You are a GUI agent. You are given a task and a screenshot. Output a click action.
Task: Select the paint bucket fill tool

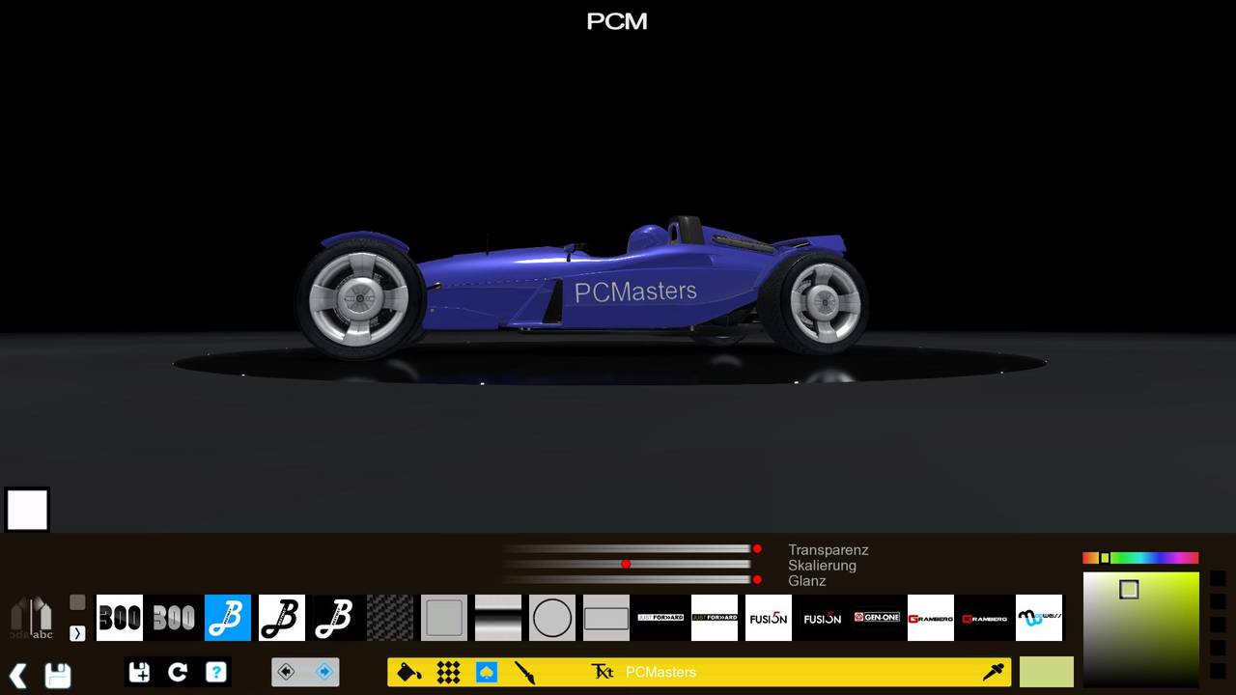click(x=409, y=672)
